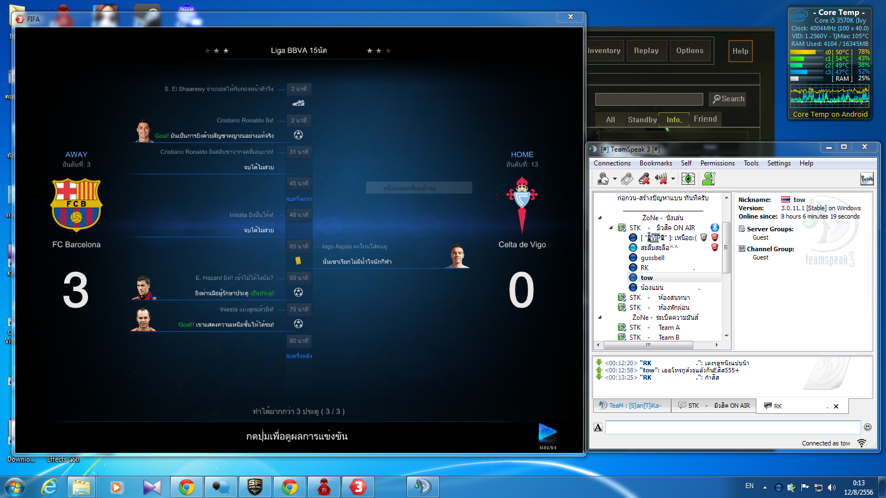The width and height of the screenshot is (886, 498).
Task: Click the red shield icon on สะลึมสะลือ row
Action: tap(715, 247)
